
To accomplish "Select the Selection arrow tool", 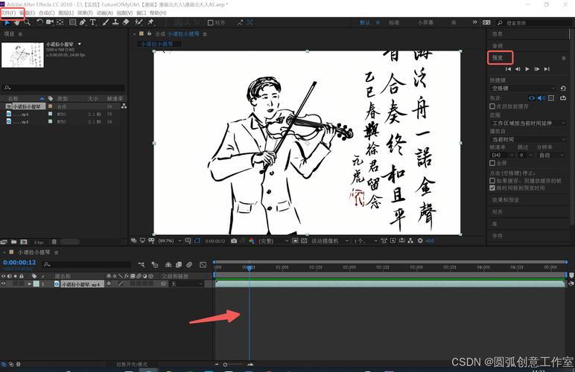I will pos(7,22).
